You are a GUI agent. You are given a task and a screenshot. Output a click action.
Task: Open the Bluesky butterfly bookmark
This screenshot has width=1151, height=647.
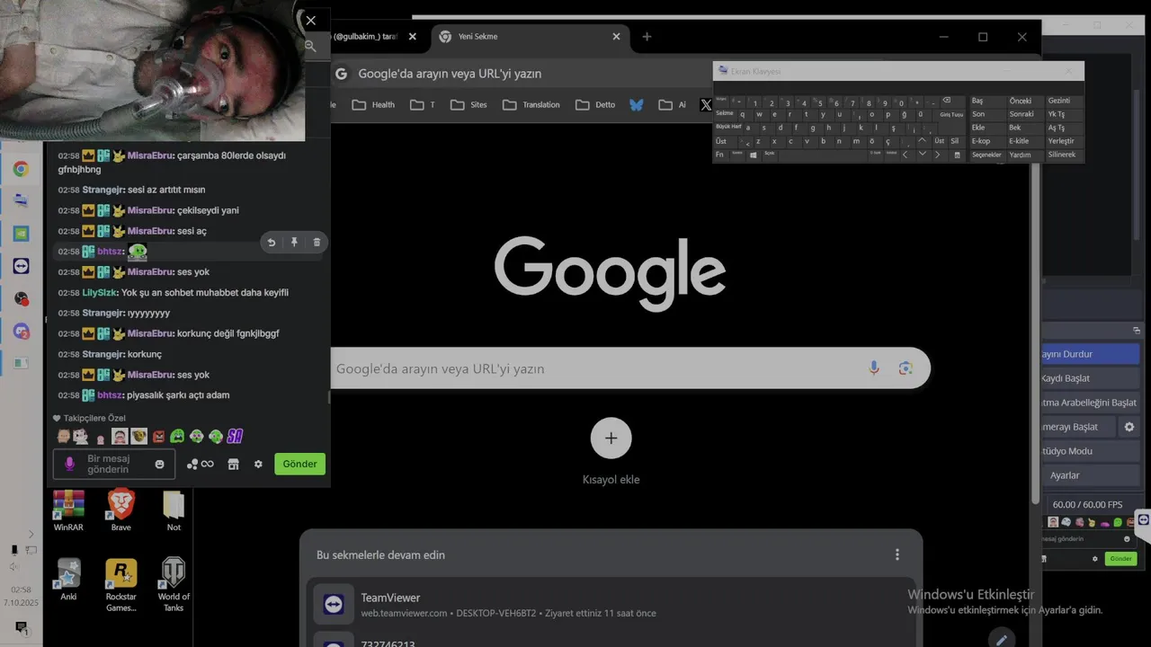click(x=637, y=104)
